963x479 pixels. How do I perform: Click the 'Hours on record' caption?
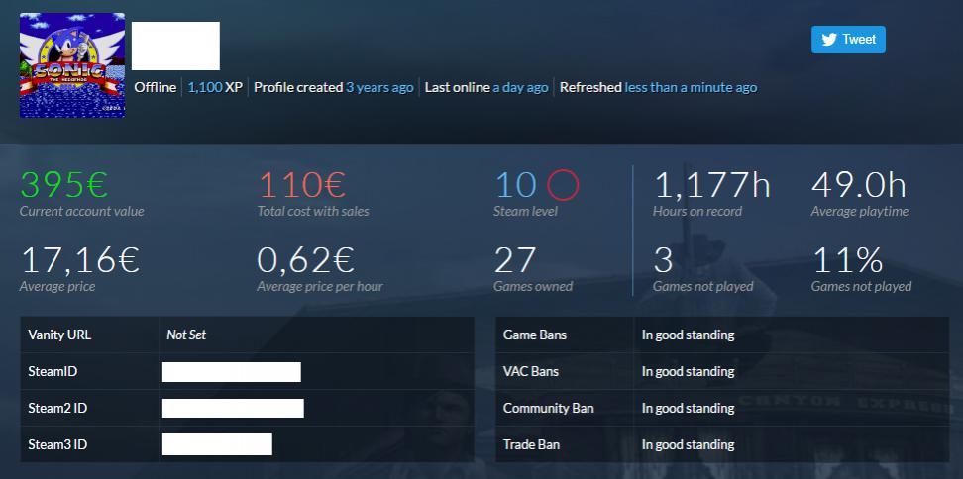[697, 212]
